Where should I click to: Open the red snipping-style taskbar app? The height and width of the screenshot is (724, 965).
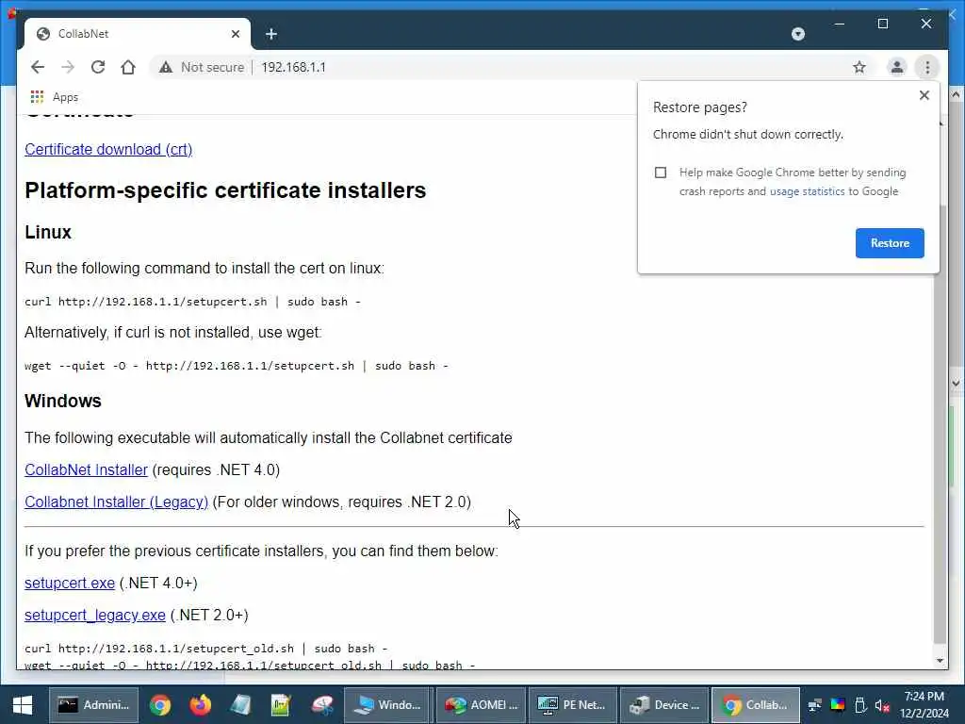(x=322, y=705)
